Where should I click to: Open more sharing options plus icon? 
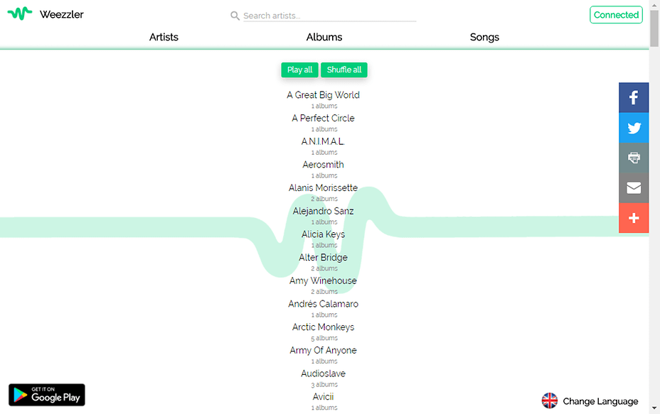coord(634,218)
